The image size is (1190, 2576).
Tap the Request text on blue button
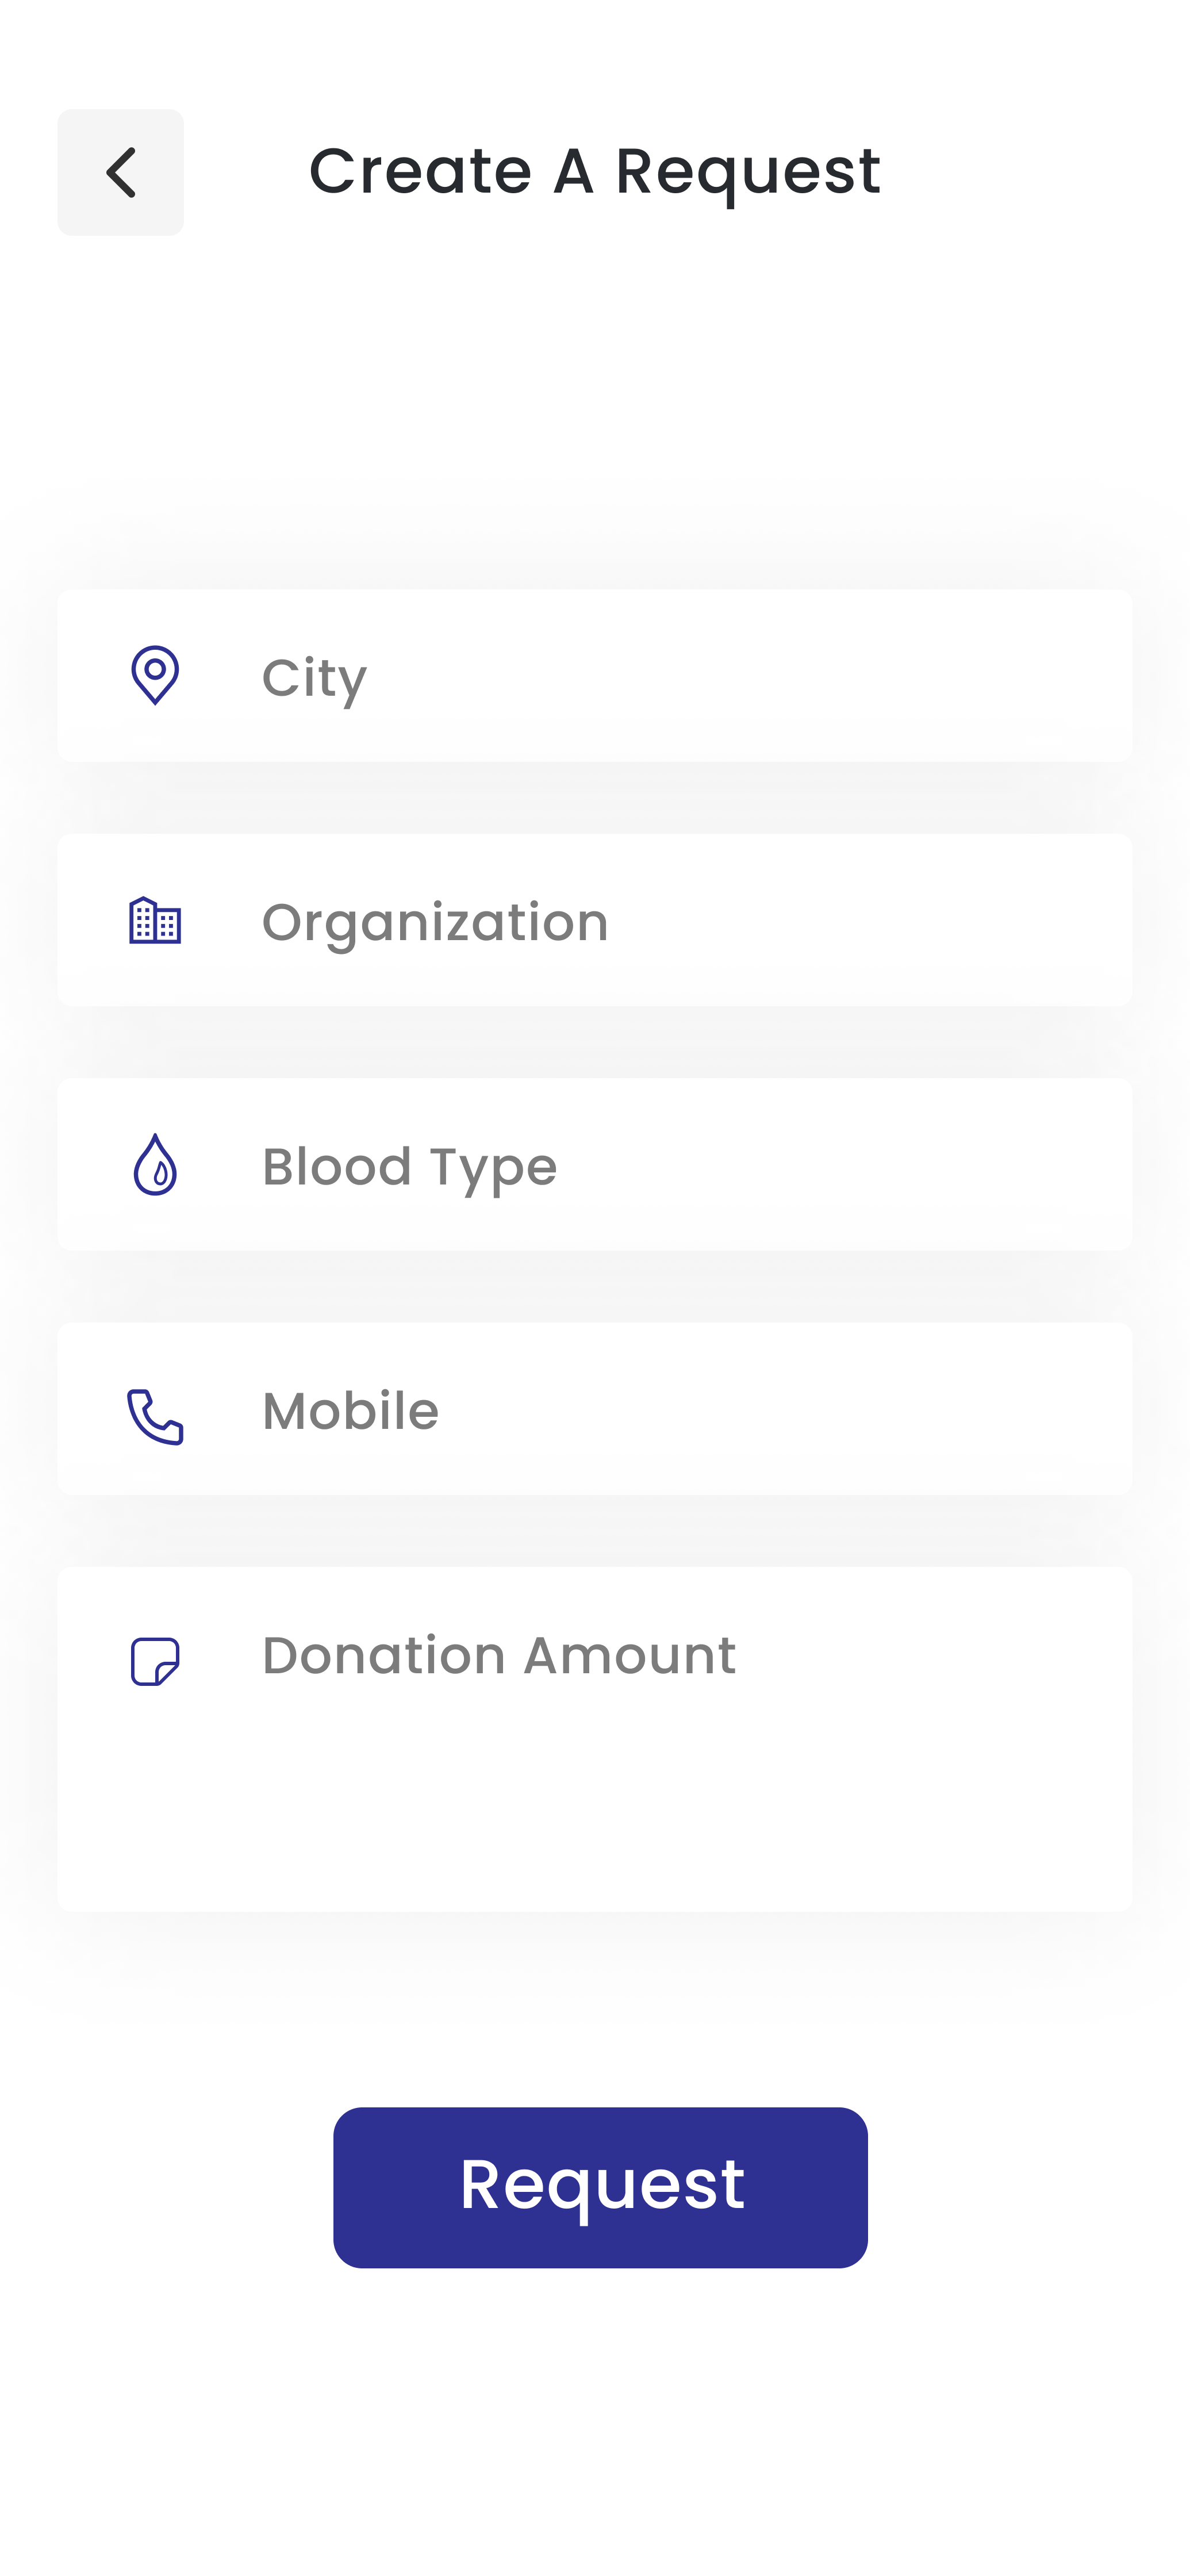[x=602, y=2187]
